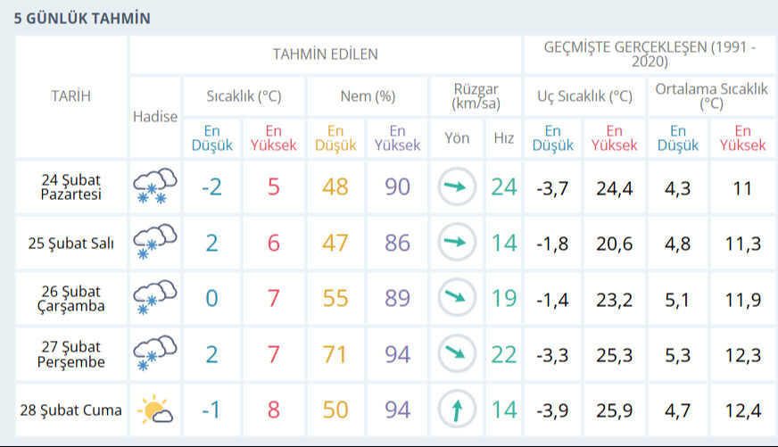The height and width of the screenshot is (447, 778).
Task: Click the '25 Şubat Salı' date cell
Action: [71, 243]
